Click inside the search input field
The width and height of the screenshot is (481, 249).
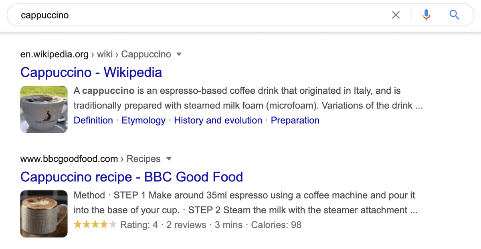click(x=160, y=14)
